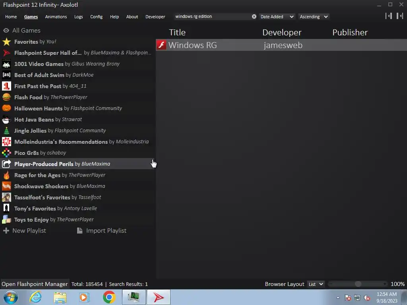Sort by the Publisher column header

pos(350,33)
